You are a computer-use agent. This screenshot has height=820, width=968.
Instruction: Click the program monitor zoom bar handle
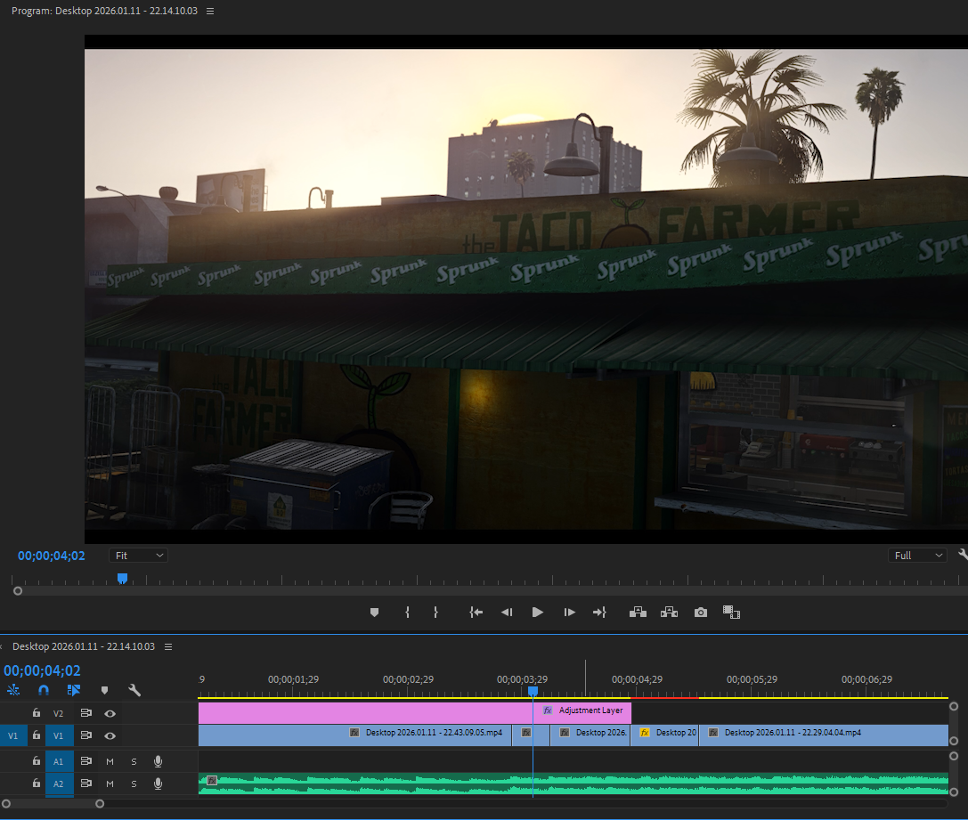click(18, 590)
